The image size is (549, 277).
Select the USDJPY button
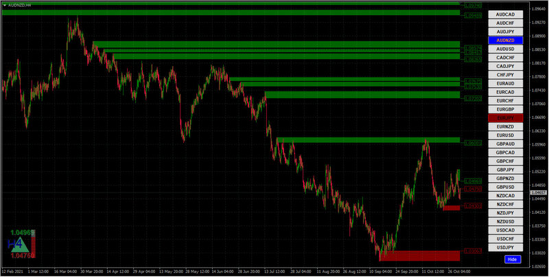pyautogui.click(x=505, y=247)
